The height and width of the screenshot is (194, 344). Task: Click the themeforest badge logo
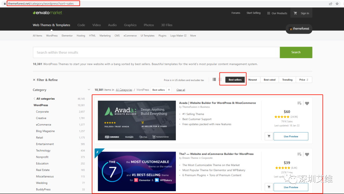299,29
